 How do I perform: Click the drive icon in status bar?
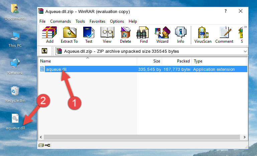[41, 145]
